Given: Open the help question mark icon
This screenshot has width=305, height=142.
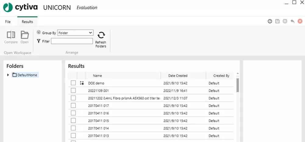Looking at the screenshot, I should [270, 21].
